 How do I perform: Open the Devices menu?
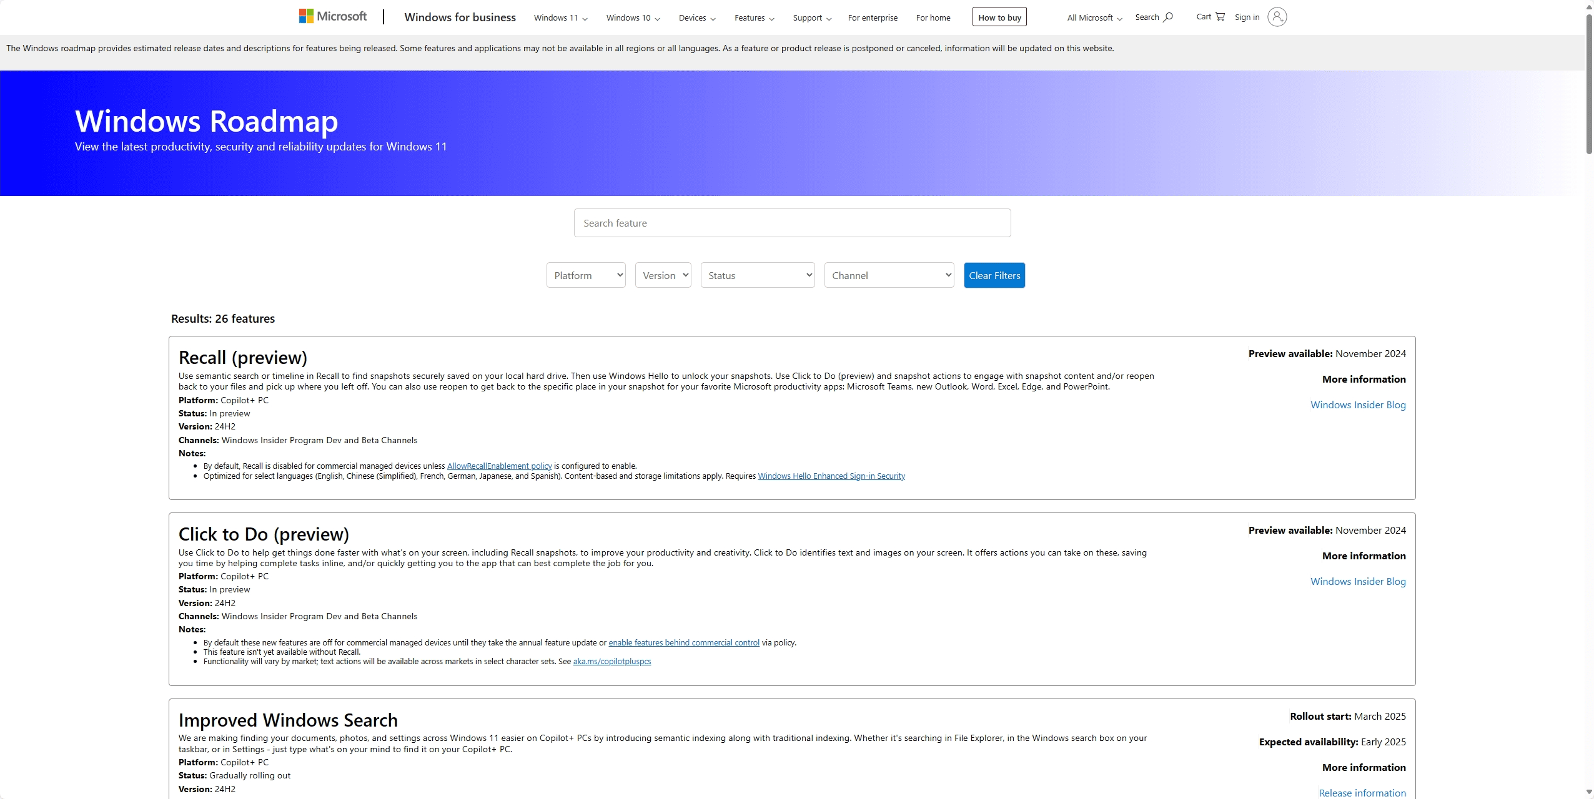[696, 17]
